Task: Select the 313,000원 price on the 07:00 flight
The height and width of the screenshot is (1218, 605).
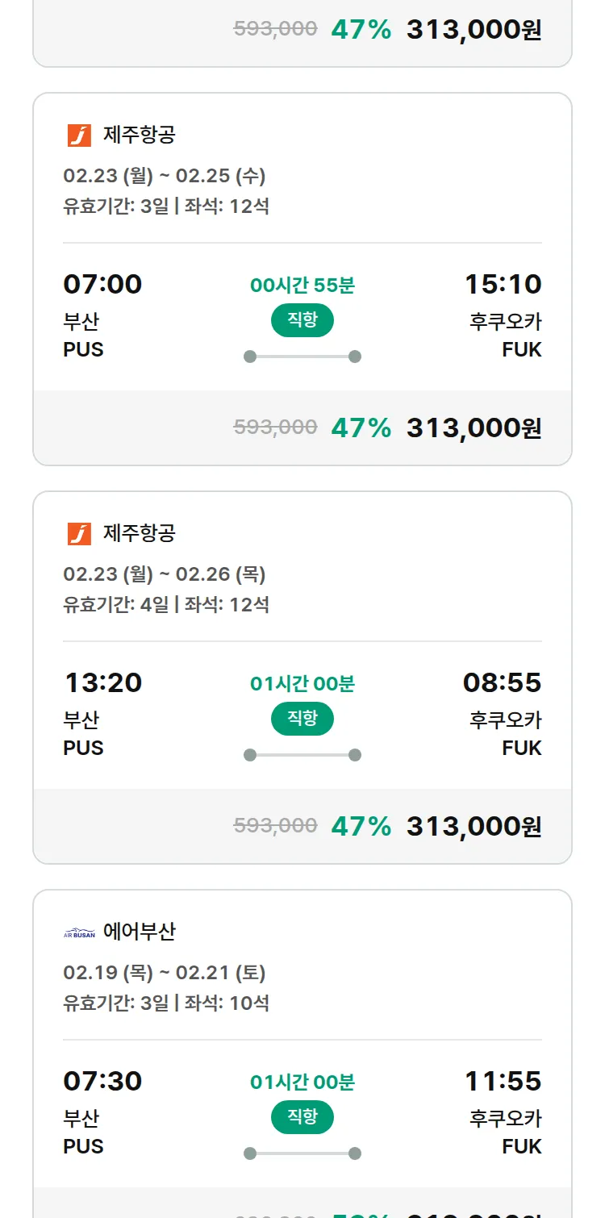Action: click(474, 428)
